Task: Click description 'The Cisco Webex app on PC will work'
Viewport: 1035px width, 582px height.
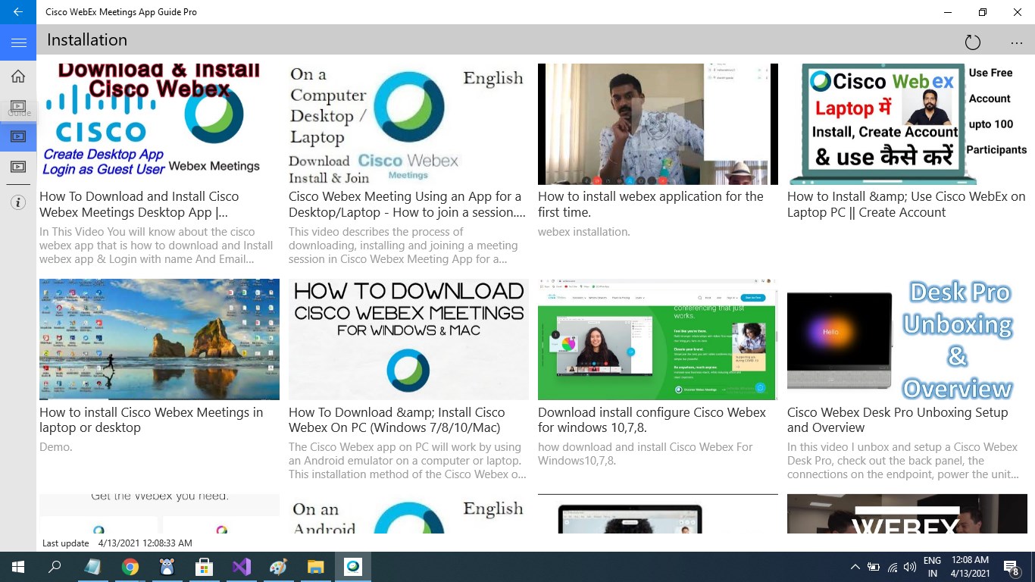Action: (408, 461)
